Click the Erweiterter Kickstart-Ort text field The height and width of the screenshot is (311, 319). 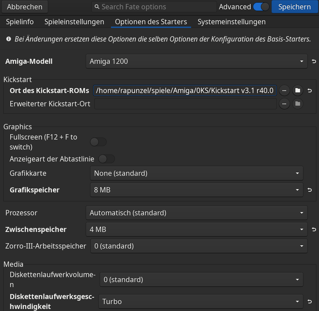[x=185, y=104]
